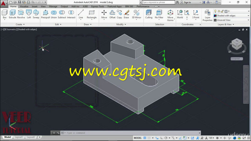Switch to the Visualize ribbon tab
Image resolution: width=251 pixels, height=141 pixels.
24,6
